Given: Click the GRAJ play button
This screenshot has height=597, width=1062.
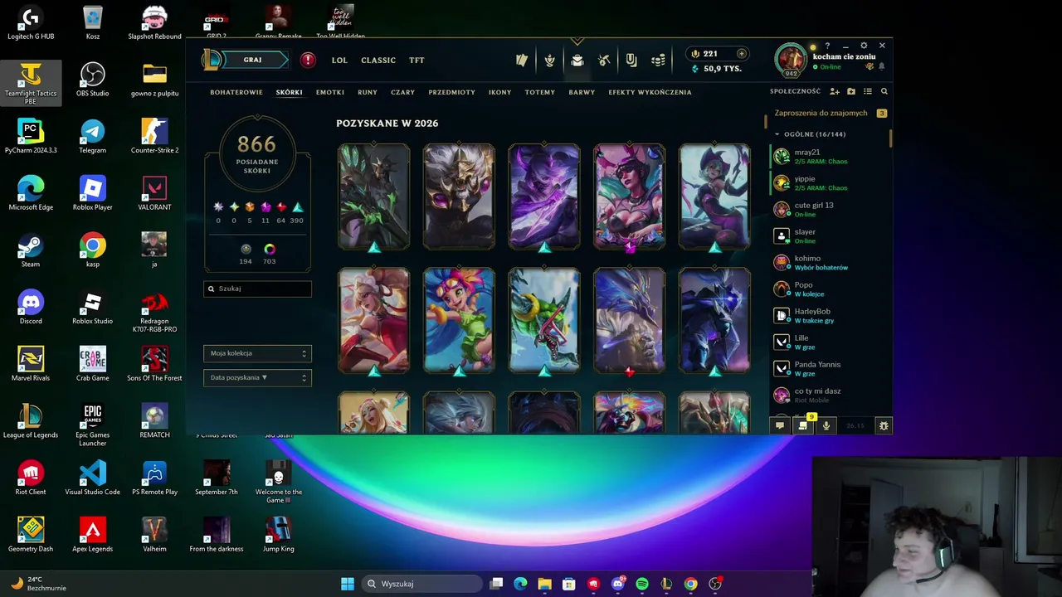Looking at the screenshot, I should pos(253,60).
